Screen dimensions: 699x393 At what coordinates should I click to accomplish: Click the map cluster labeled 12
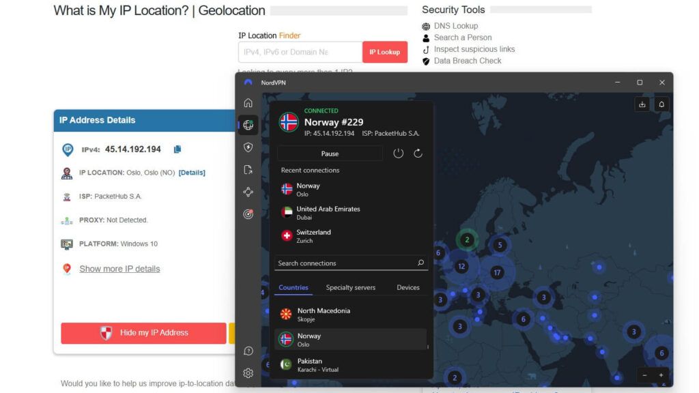tap(461, 267)
